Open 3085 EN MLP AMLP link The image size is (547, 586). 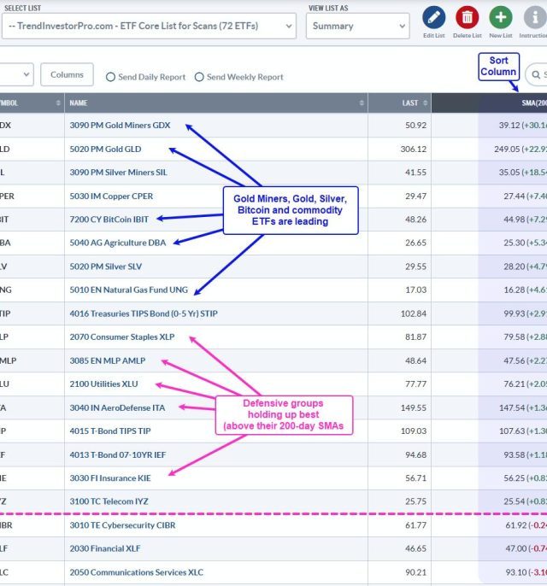(x=108, y=360)
